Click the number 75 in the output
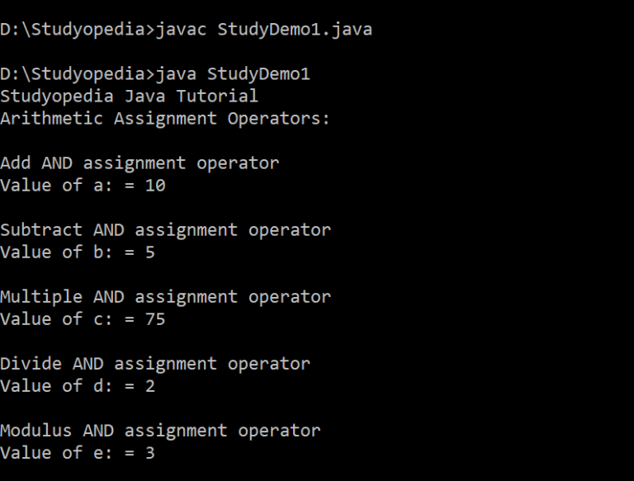The width and height of the screenshot is (634, 481). pyautogui.click(x=155, y=319)
